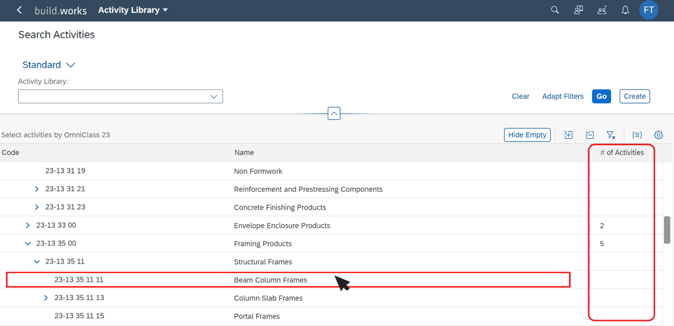This screenshot has width=674, height=326.
Task: Click the Create button
Action: click(x=634, y=96)
